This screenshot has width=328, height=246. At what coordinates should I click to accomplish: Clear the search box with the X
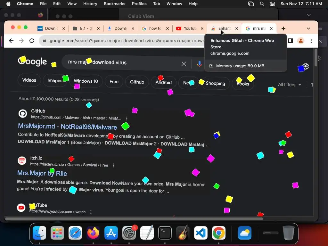184,64
